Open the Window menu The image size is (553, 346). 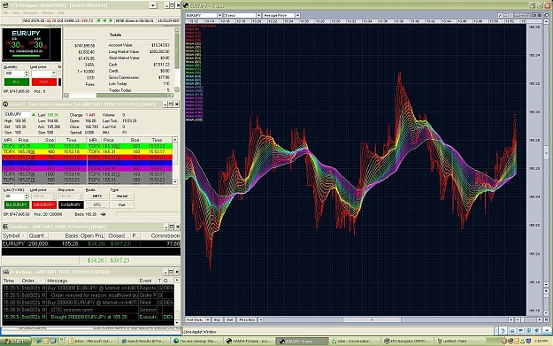(x=48, y=12)
